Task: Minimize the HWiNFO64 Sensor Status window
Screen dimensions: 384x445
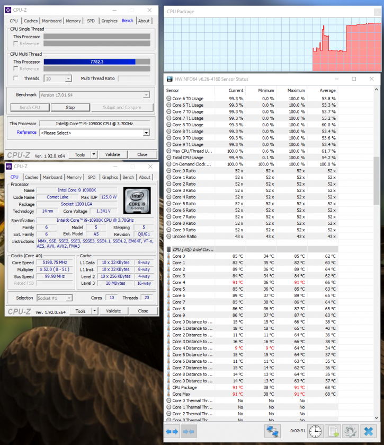Action: (336, 79)
